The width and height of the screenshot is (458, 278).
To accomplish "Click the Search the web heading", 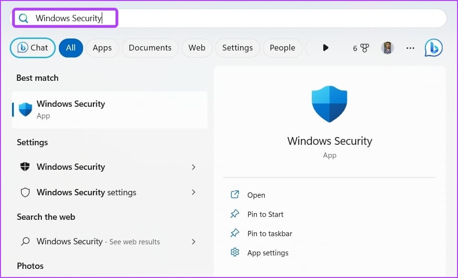I will [x=46, y=217].
